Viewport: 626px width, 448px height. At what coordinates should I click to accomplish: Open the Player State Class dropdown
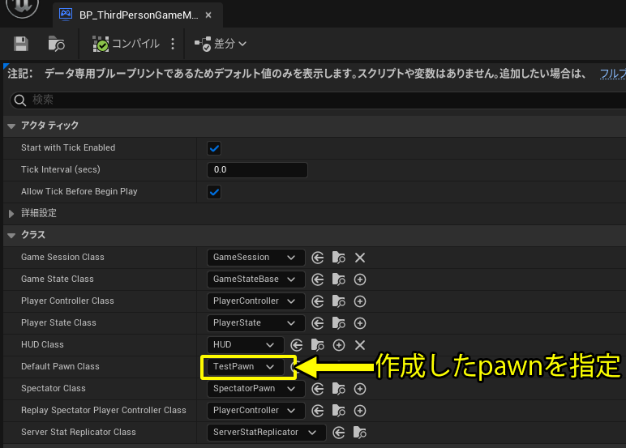tap(256, 323)
